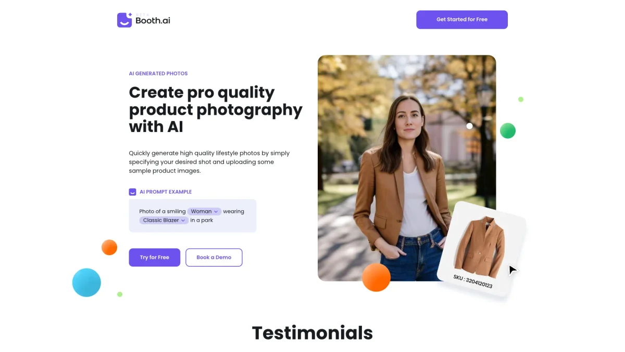Click the black cursor arrow on the product card
This screenshot has height=352, width=625.
click(x=513, y=270)
